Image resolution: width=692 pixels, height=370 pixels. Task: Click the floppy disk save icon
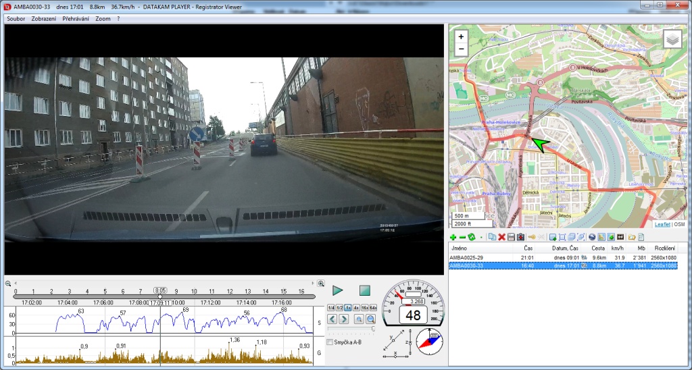click(511, 237)
